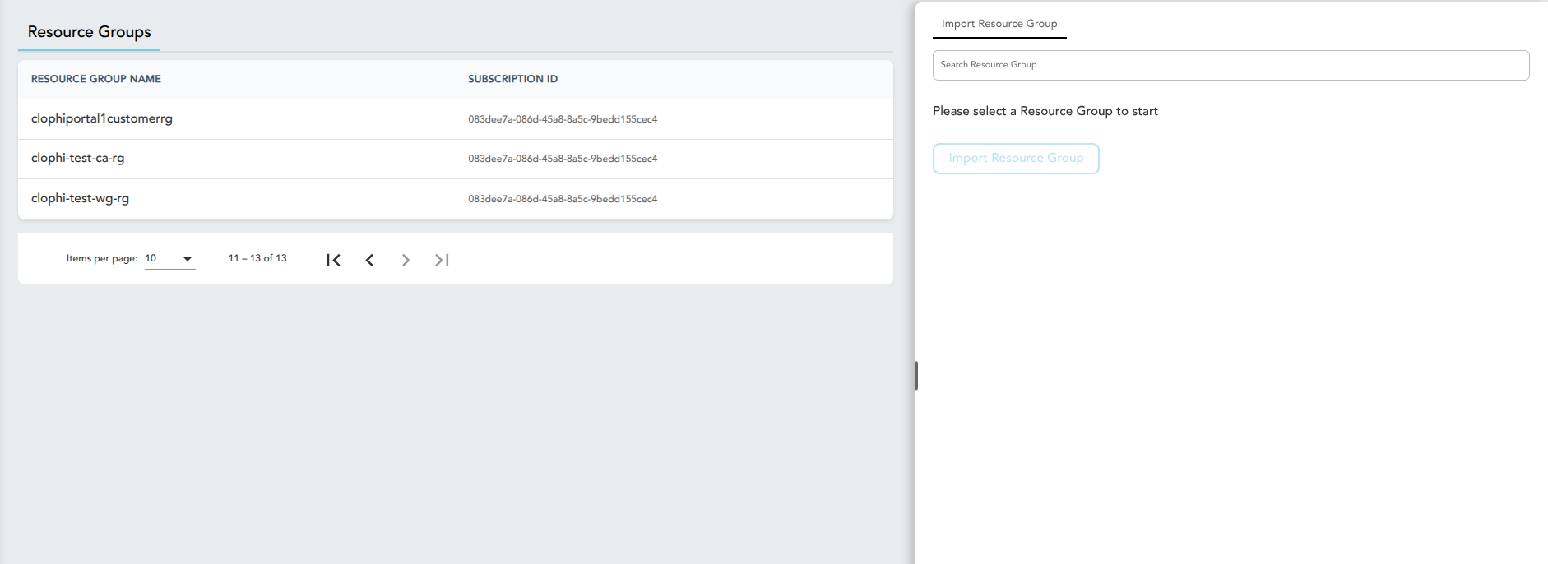Screen dimensions: 1548x564
Task: Click the Import Resource Group button
Action: coord(1016,158)
